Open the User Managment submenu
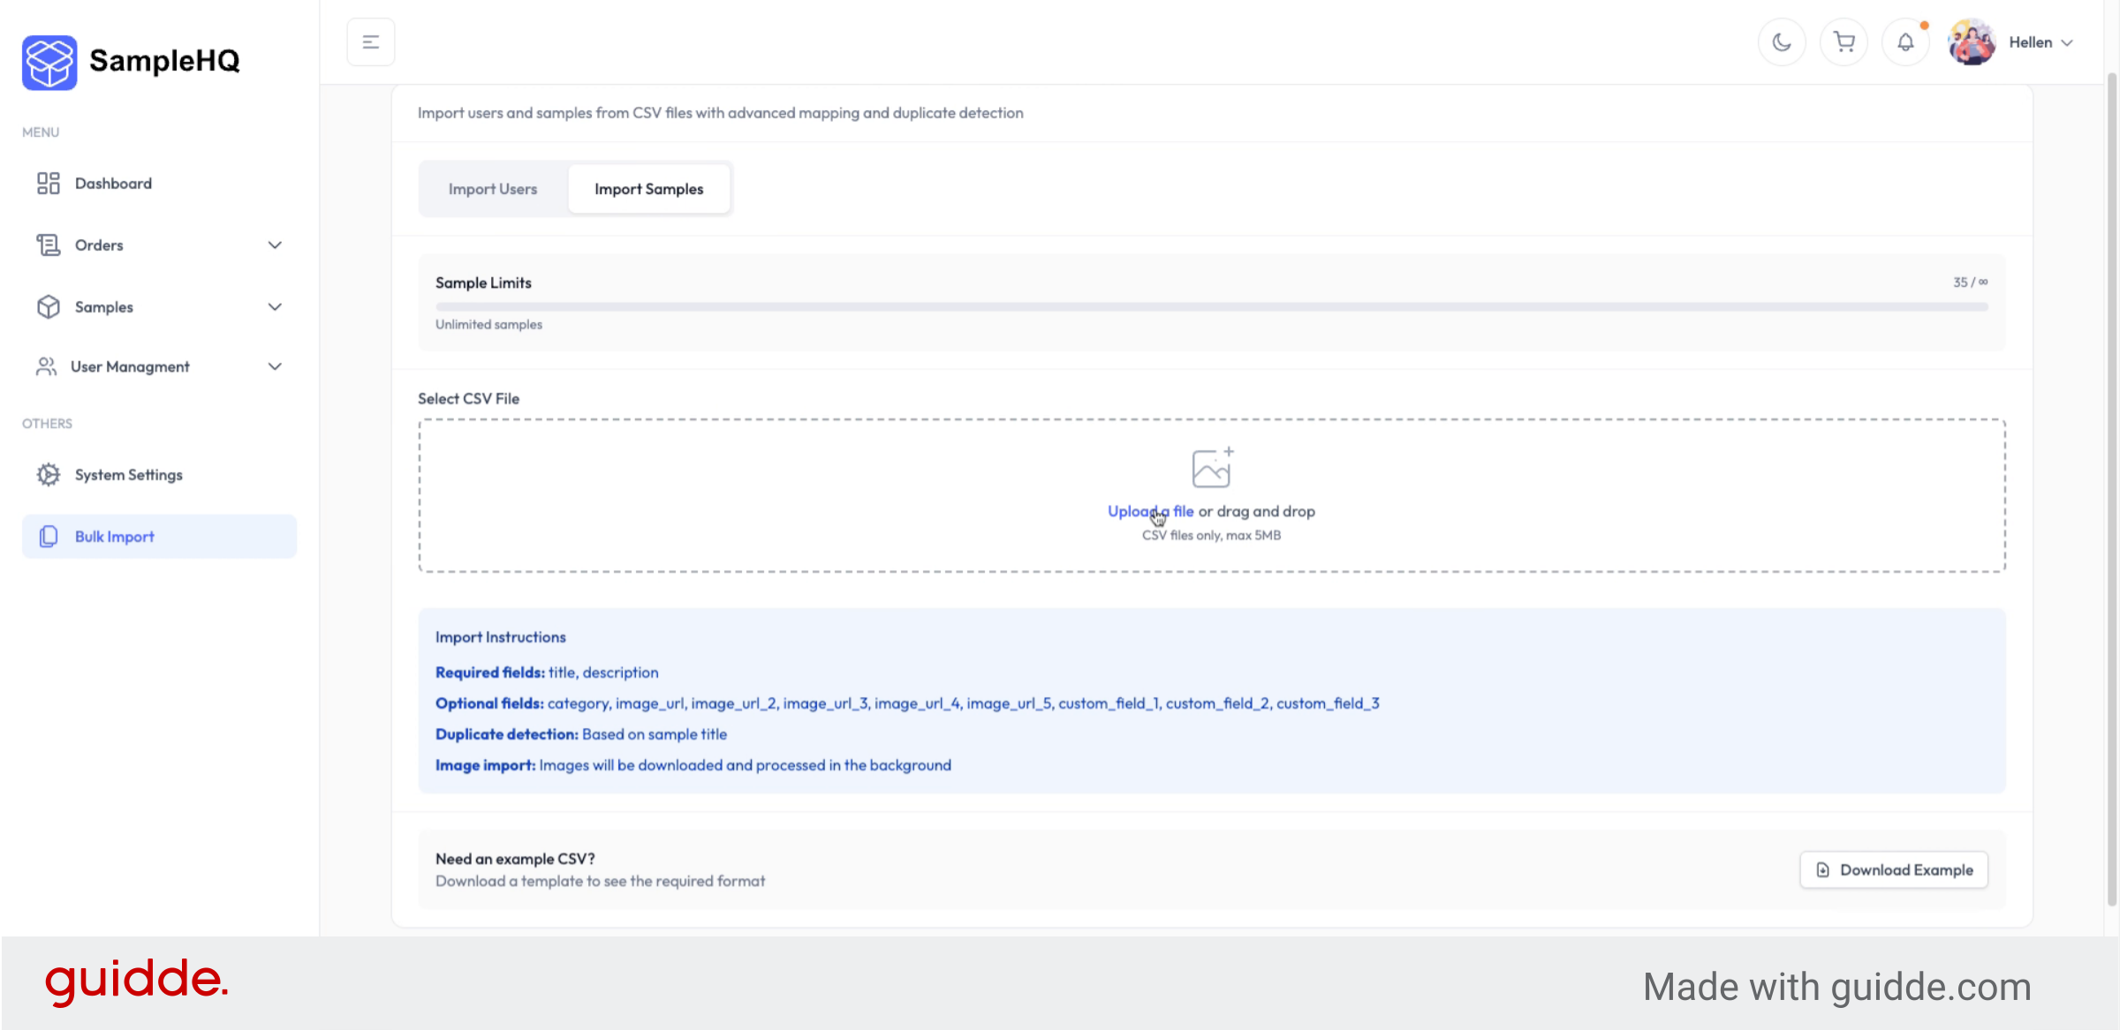Image resolution: width=2120 pixels, height=1030 pixels. pyautogui.click(x=275, y=366)
